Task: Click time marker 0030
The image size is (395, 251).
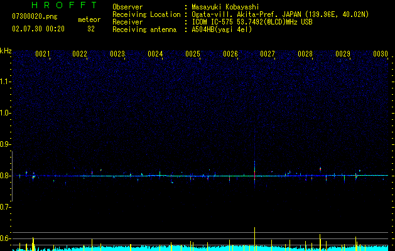Action: point(381,54)
